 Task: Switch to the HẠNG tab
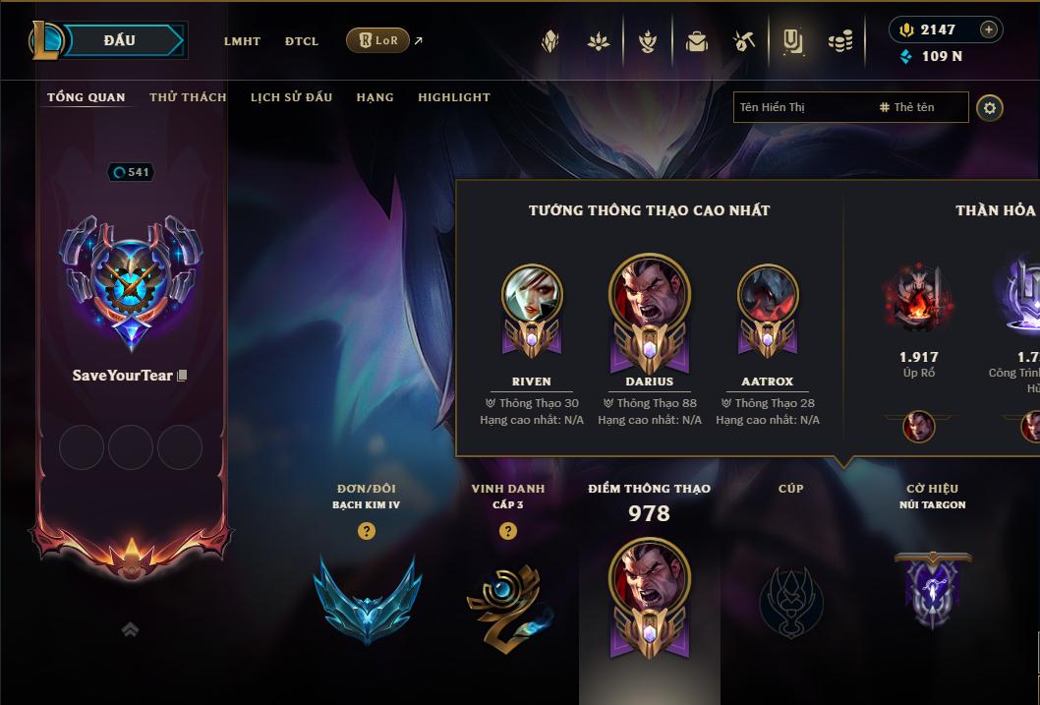tap(375, 97)
